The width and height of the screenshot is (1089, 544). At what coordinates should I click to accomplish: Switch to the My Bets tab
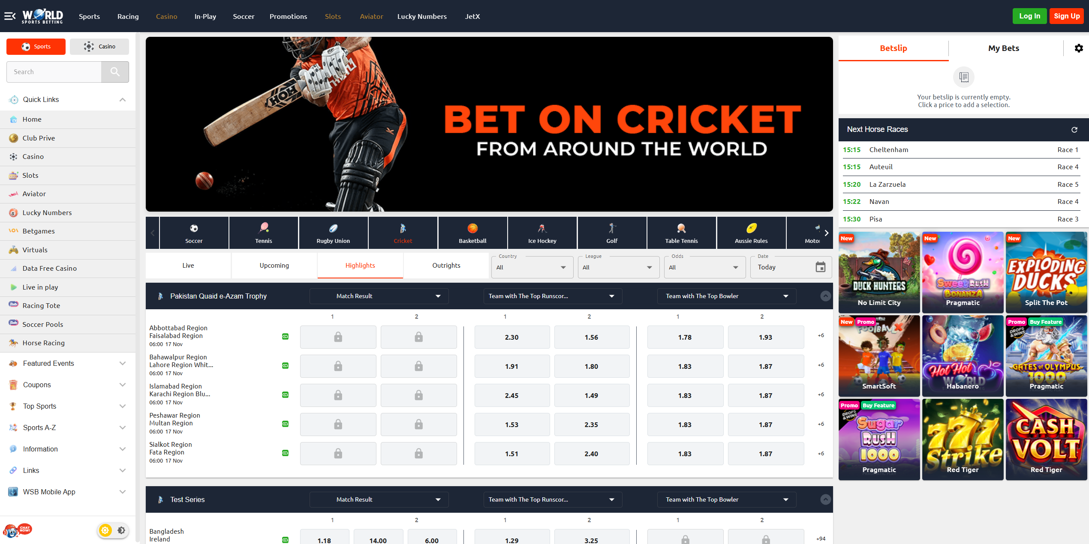pos(1003,48)
